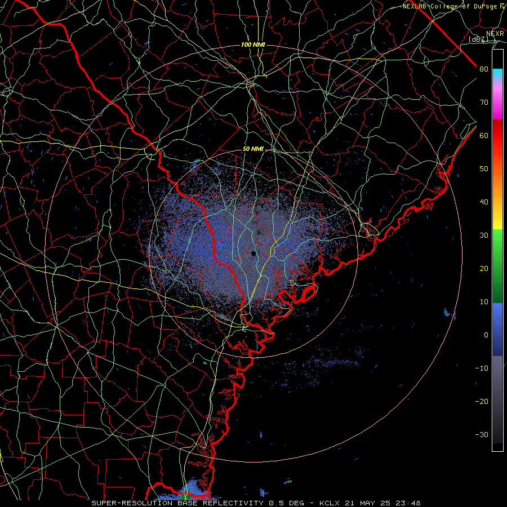Click the 40 value on dBZ scale

point(484,202)
